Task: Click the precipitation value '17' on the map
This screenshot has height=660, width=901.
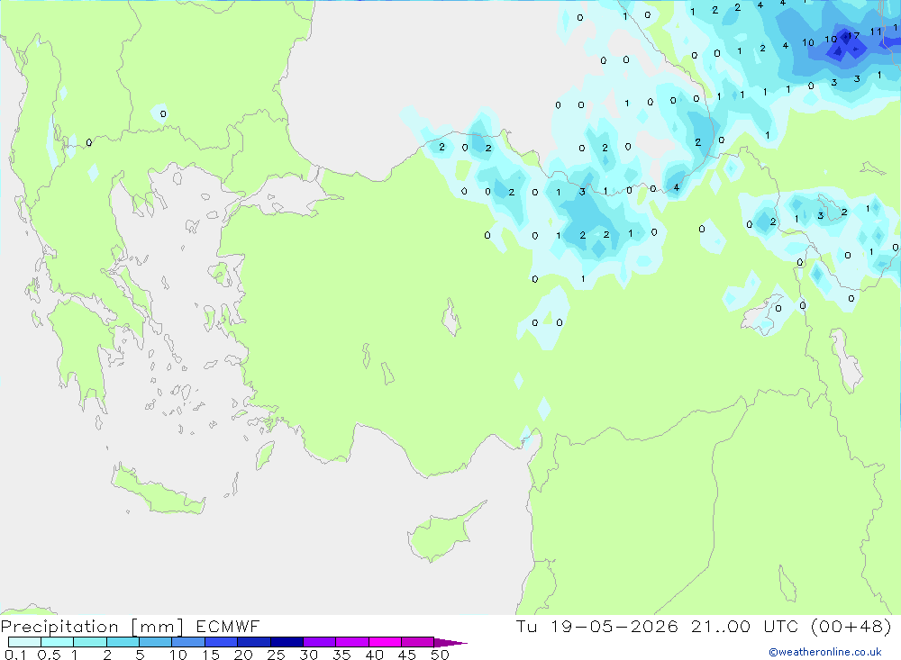Action: point(854,36)
